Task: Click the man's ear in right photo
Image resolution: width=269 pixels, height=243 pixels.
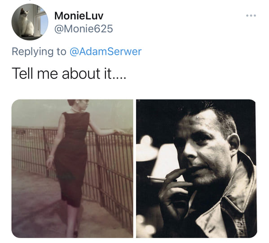Action: click(x=234, y=145)
